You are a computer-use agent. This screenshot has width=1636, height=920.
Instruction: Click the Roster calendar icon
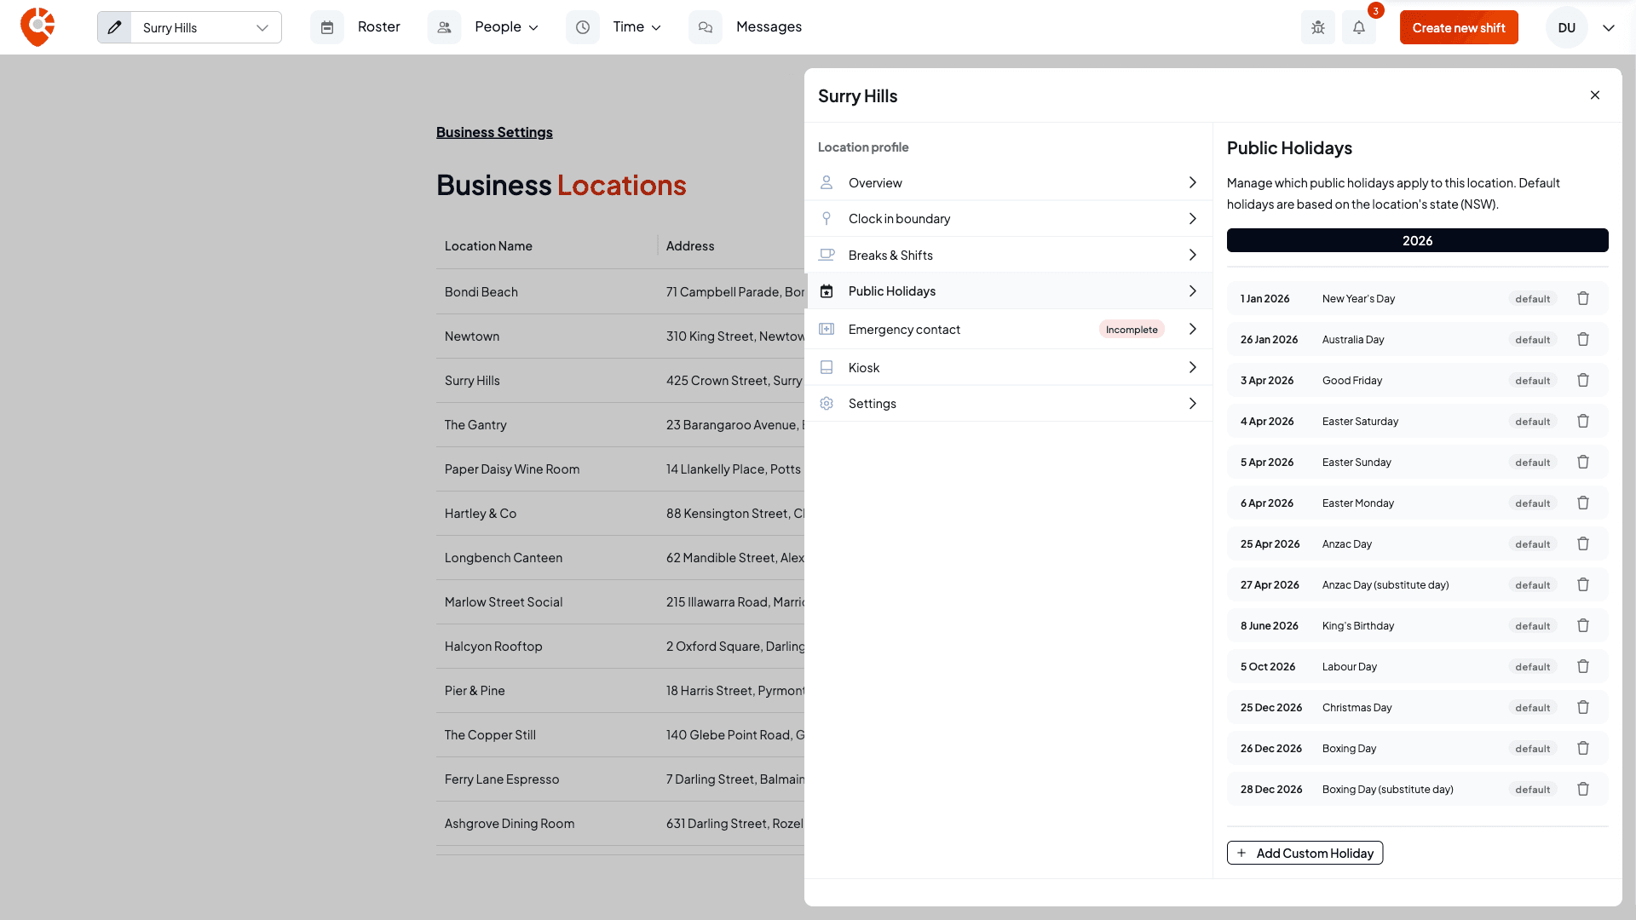327,27
